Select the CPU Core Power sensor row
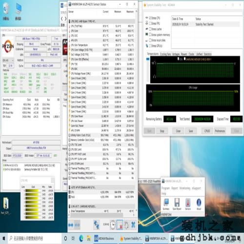Screen dimensions: 244x244 tap(102, 116)
